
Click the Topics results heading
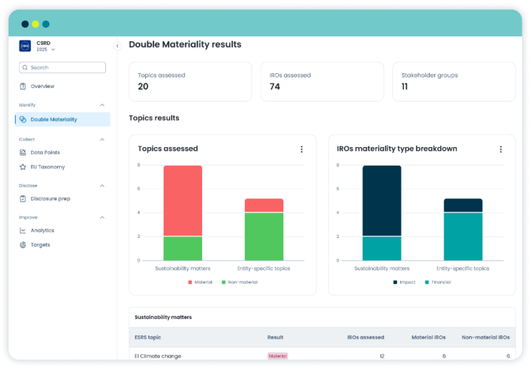tap(154, 118)
